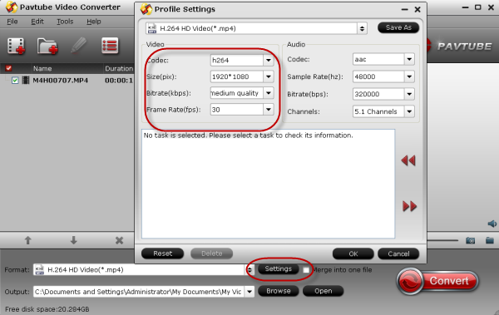The width and height of the screenshot is (499, 315).
Task: Click format icon in profile dropdown
Action: 152,28
